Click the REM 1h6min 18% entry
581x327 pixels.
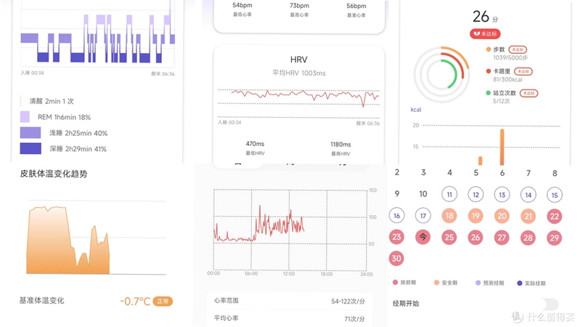point(64,117)
